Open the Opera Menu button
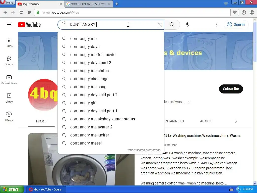The height and width of the screenshot is (193, 257). pyautogui.click(x=8, y=2)
